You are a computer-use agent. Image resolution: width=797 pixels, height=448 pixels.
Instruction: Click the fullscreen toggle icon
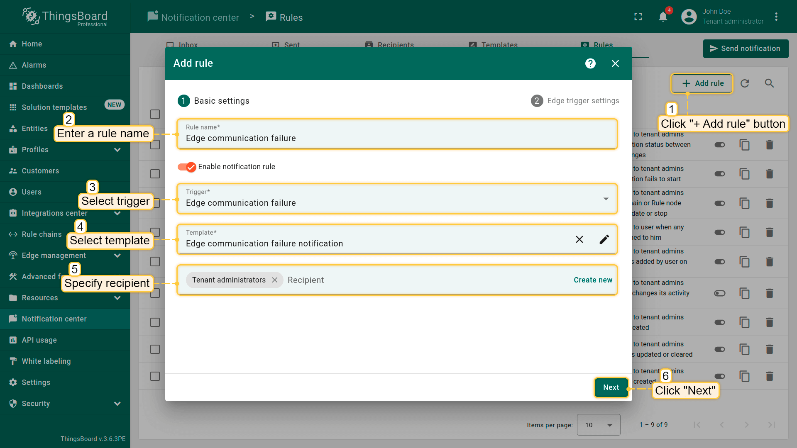pos(638,17)
